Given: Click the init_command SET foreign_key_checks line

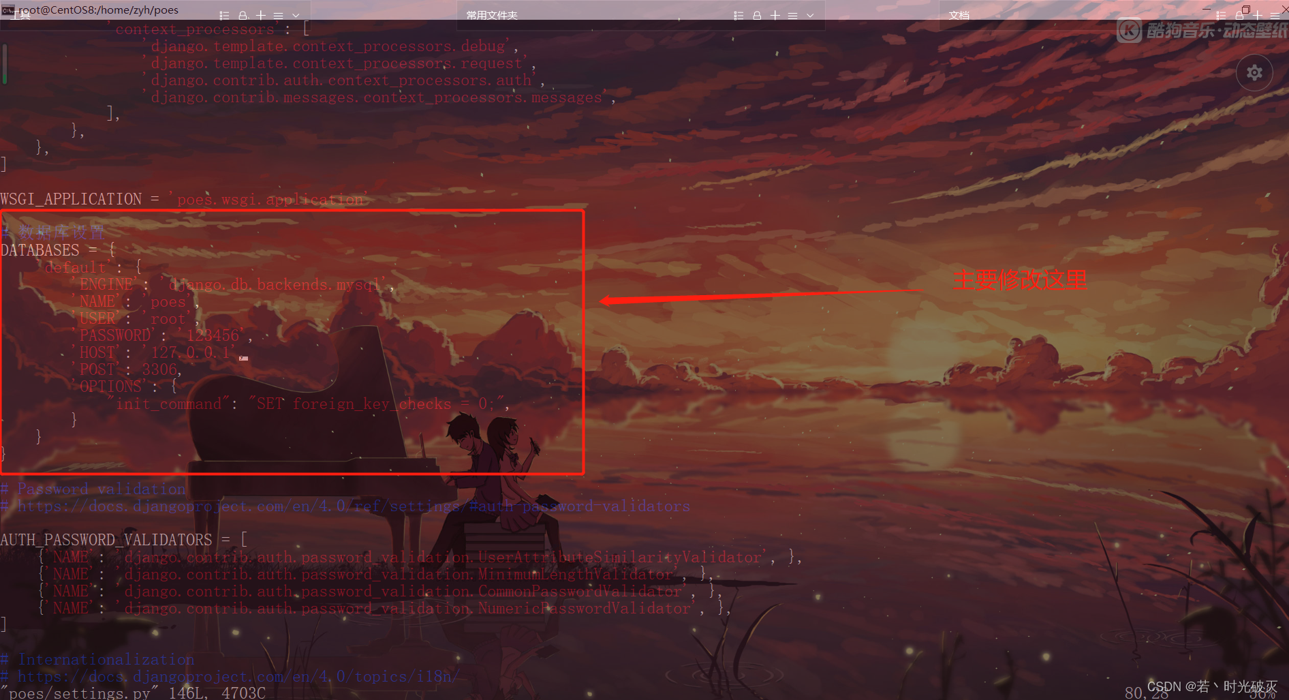Looking at the screenshot, I should pyautogui.click(x=310, y=404).
